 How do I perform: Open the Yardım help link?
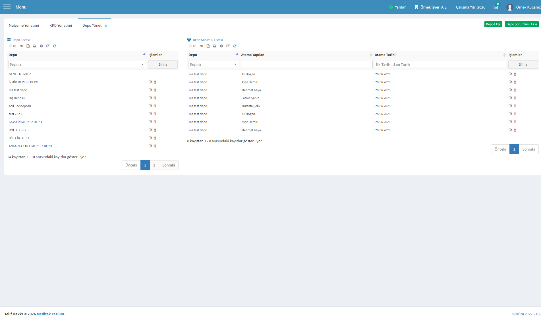click(398, 7)
